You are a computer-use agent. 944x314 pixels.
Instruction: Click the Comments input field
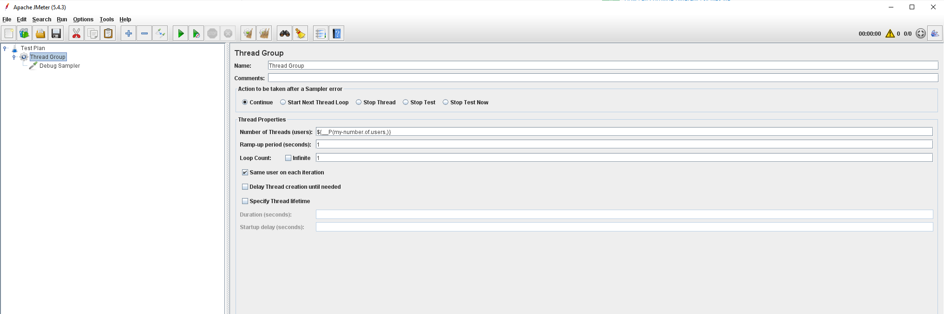pyautogui.click(x=603, y=78)
